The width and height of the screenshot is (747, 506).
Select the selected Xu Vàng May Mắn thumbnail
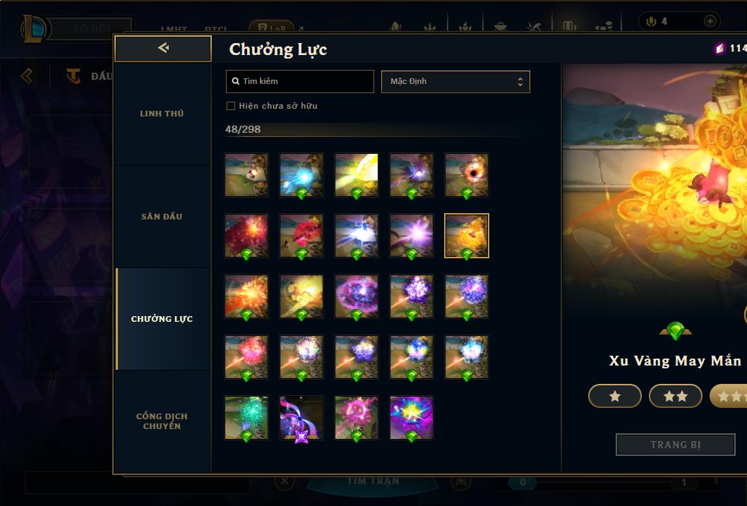(x=467, y=236)
